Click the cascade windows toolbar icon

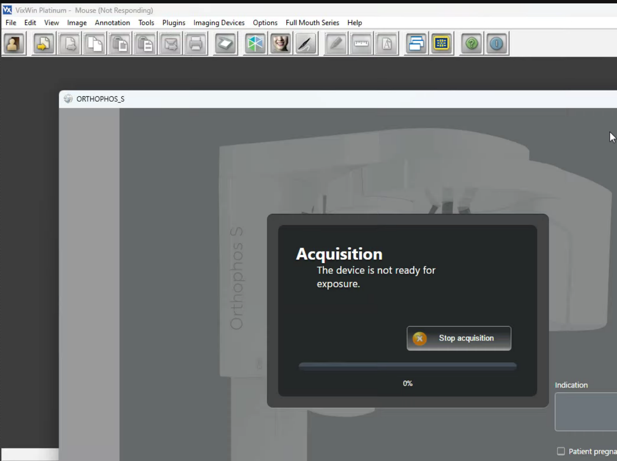[416, 44]
